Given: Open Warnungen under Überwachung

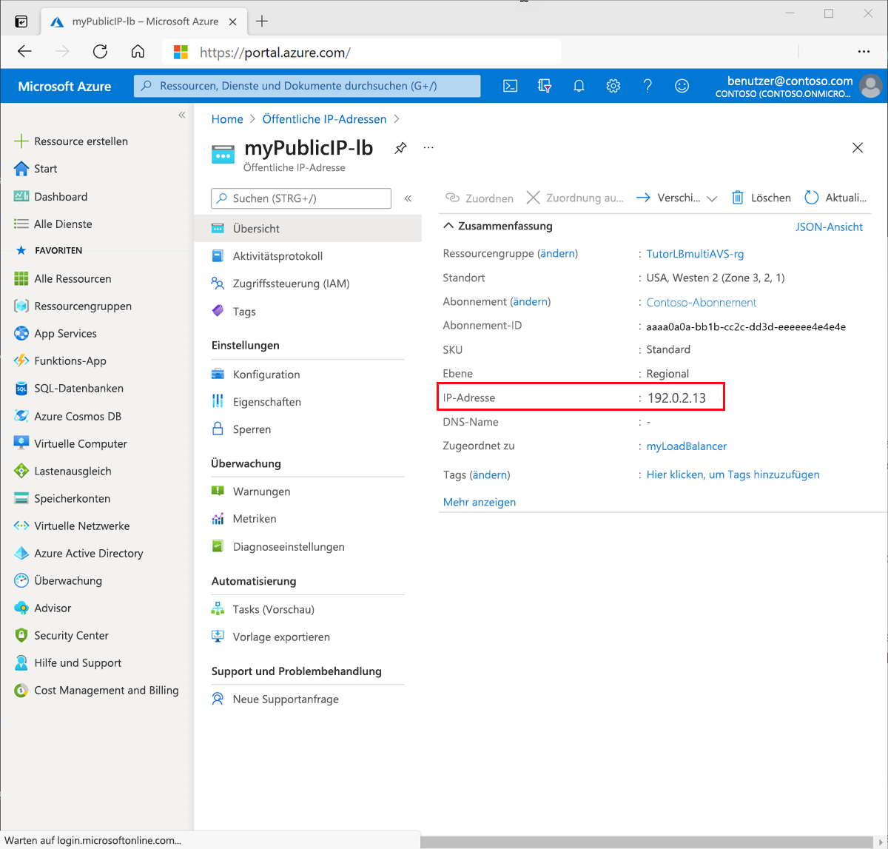Looking at the screenshot, I should point(251,491).
